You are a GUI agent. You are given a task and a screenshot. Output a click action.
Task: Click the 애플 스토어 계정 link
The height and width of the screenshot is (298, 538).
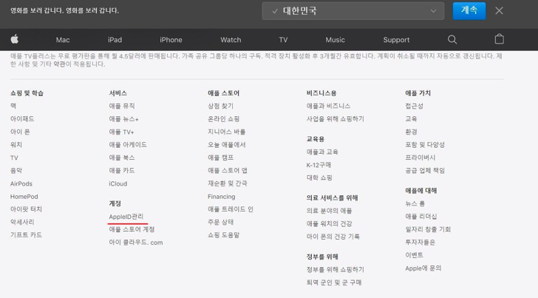[x=132, y=229]
